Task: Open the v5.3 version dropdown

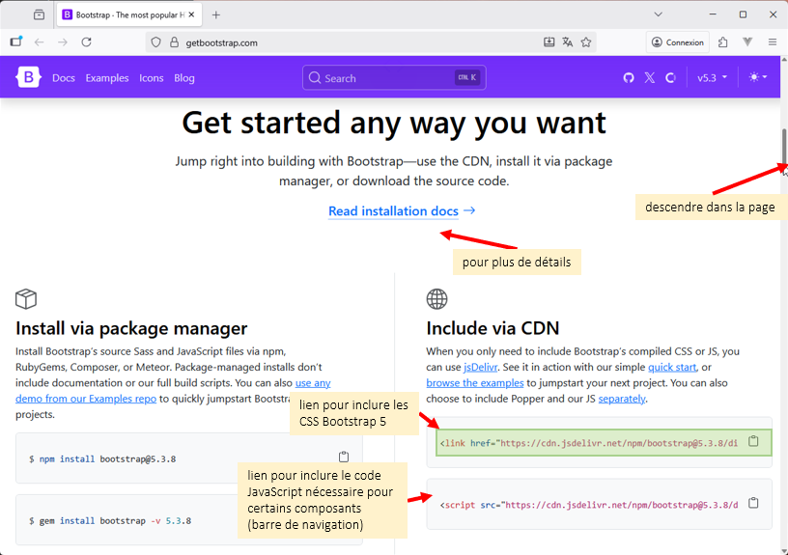Action: 713,77
